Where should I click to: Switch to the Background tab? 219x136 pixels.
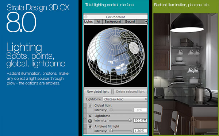tap(112, 22)
